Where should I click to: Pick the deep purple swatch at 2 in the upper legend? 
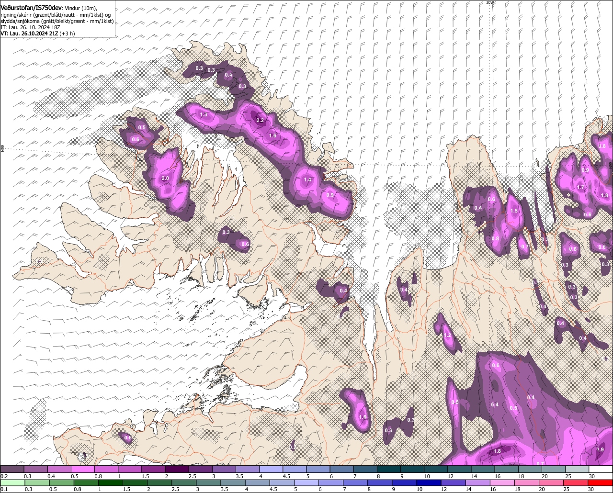177,470
